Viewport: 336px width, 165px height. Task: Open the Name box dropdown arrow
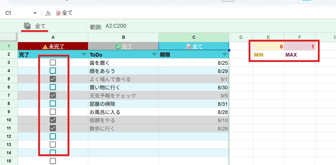tap(35, 13)
